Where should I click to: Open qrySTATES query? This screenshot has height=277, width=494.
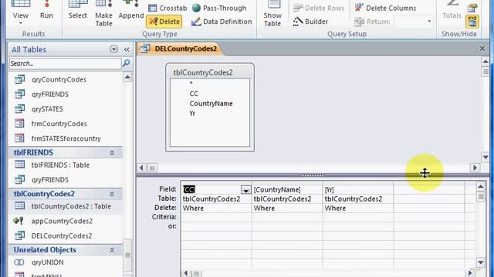(47, 109)
